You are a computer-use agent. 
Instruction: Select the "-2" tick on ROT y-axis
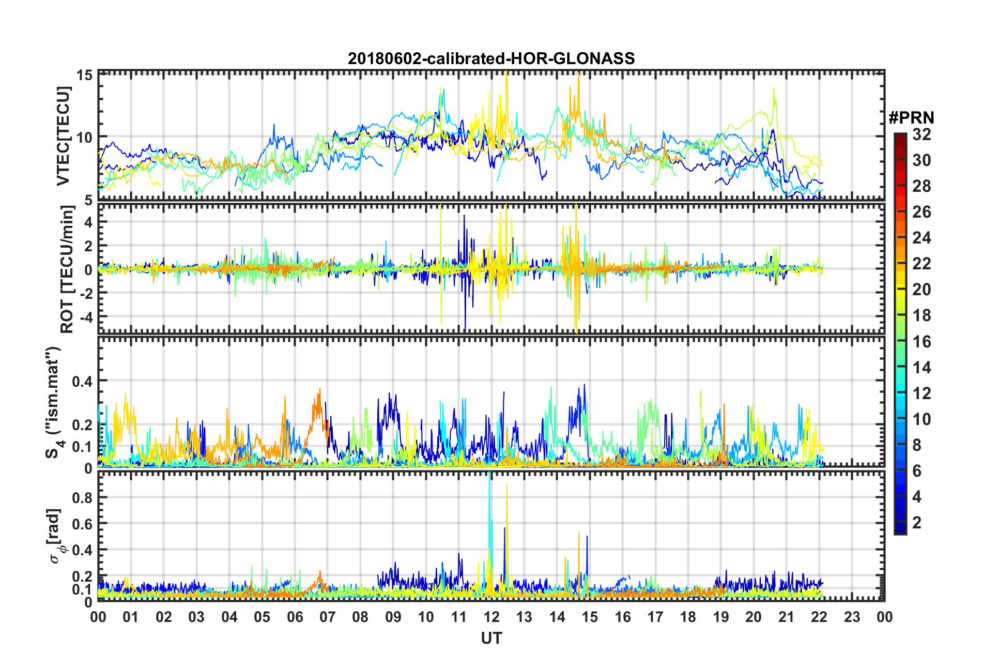[x=86, y=293]
